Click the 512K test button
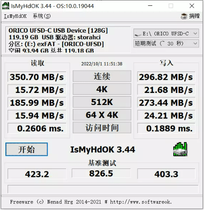 tap(102, 102)
